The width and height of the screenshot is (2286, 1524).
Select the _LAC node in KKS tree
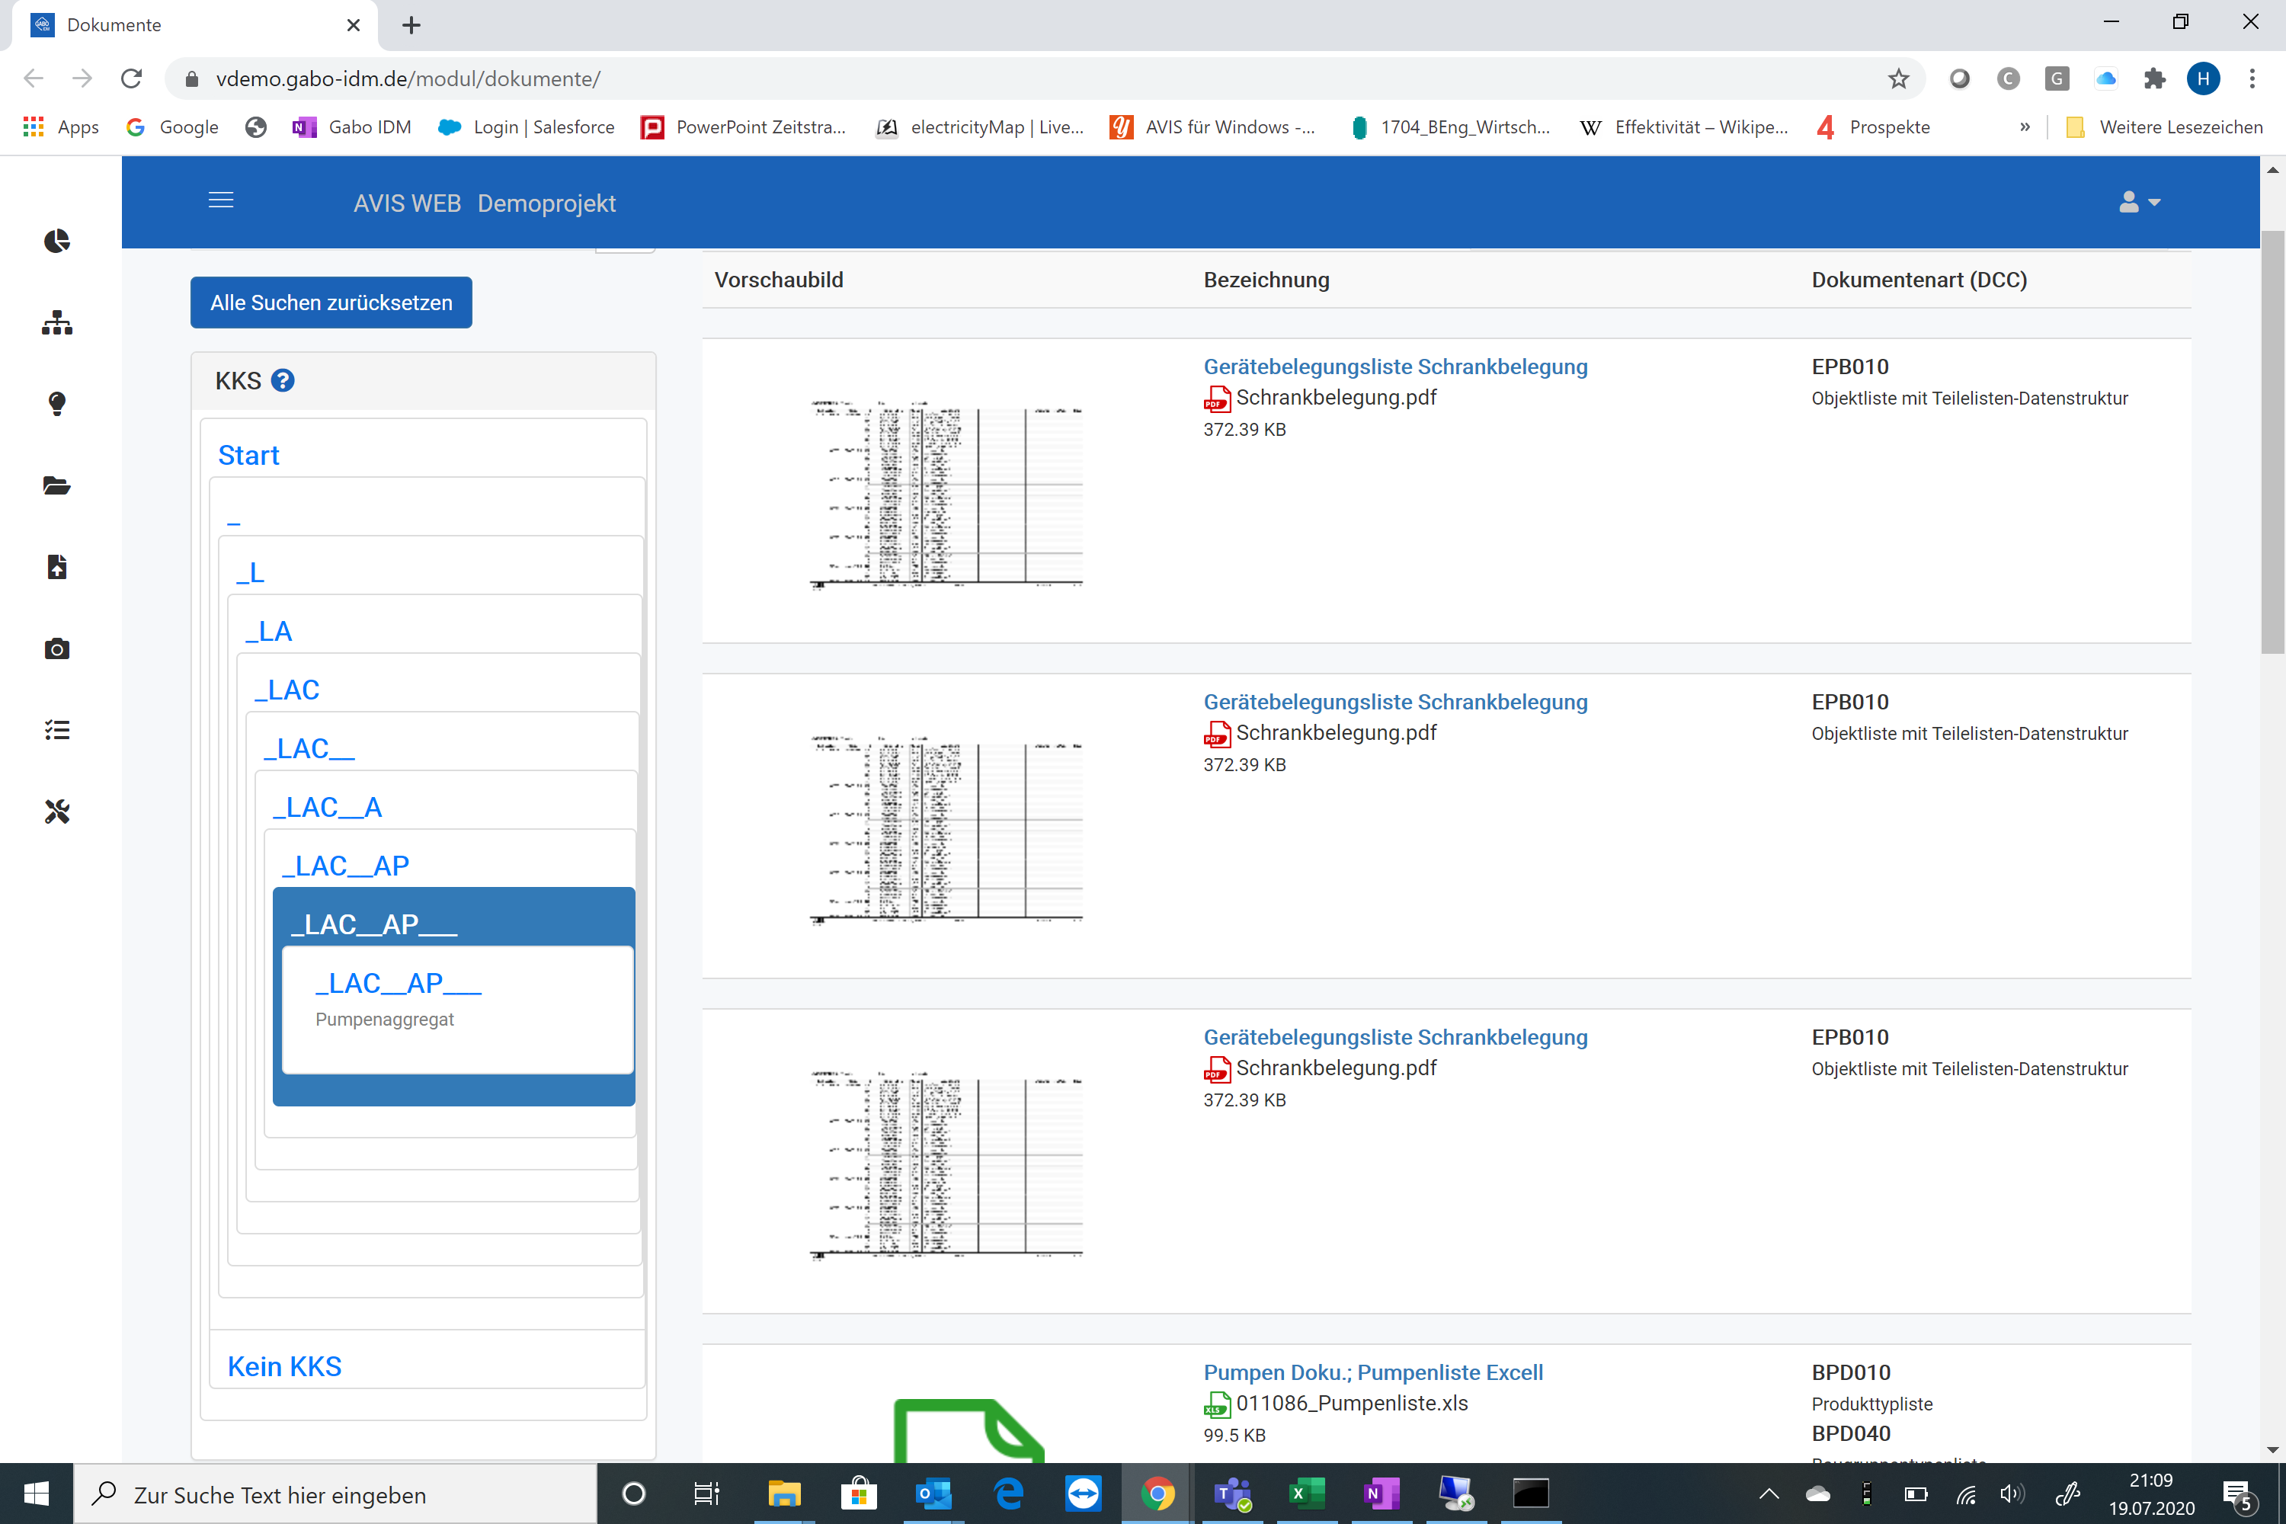[287, 689]
